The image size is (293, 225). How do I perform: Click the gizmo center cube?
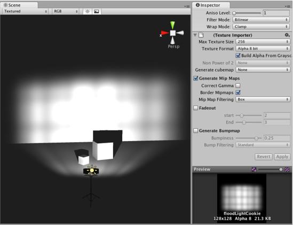tap(173, 33)
